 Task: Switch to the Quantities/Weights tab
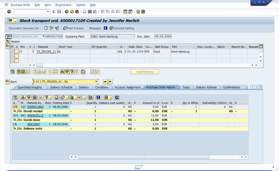click(30, 87)
